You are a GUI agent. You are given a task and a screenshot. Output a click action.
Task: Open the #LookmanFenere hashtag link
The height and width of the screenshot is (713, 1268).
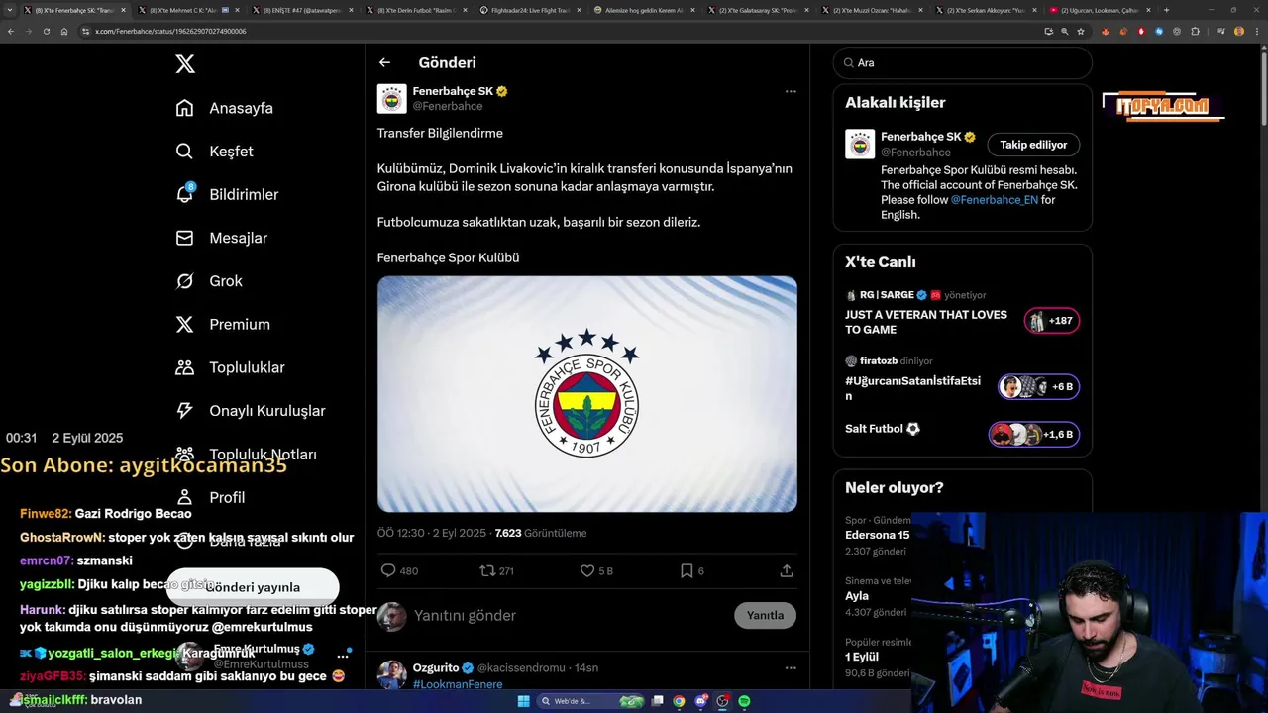(458, 684)
